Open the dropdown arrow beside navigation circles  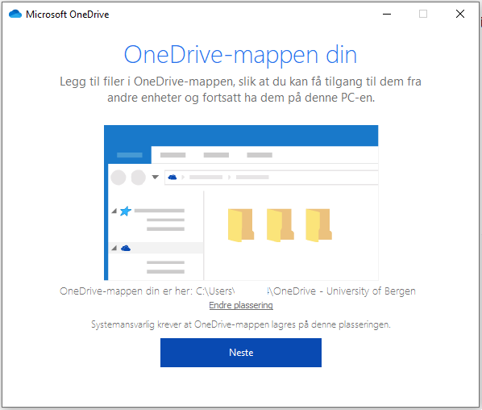point(156,177)
